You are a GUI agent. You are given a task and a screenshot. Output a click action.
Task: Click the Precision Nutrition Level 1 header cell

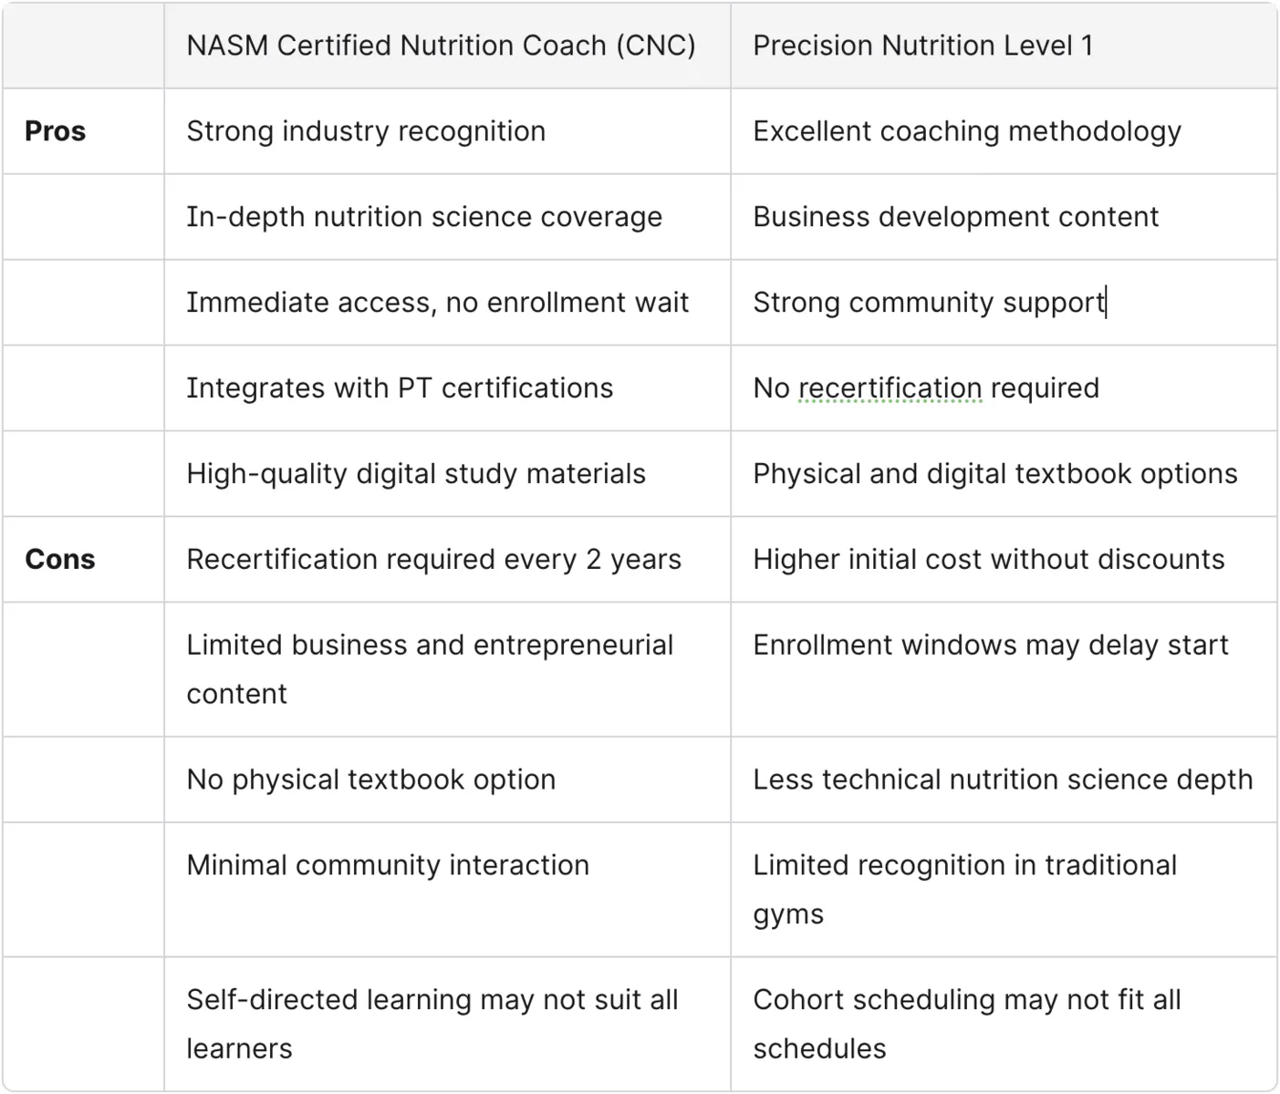(x=922, y=46)
